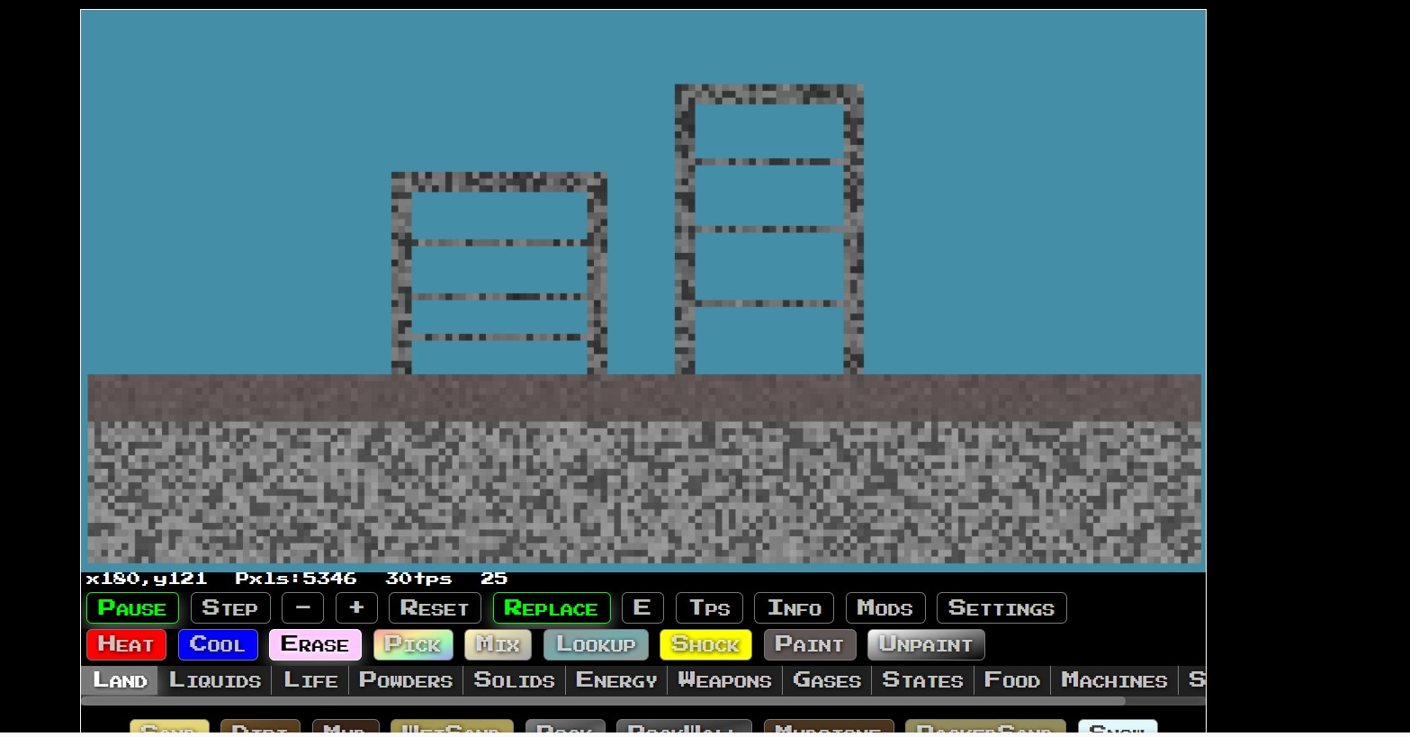Open the Tps speed setting
Screen dimensions: 1410x737
[709, 608]
